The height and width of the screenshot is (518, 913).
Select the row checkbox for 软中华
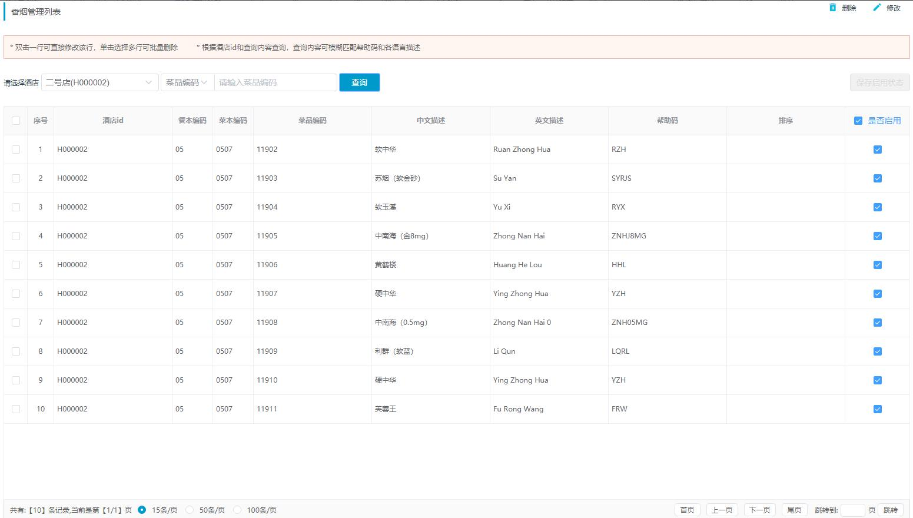click(x=16, y=150)
